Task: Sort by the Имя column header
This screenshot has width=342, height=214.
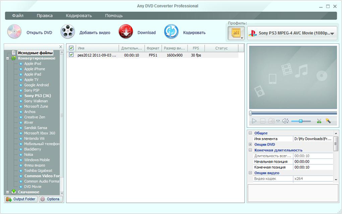Action: click(97, 48)
